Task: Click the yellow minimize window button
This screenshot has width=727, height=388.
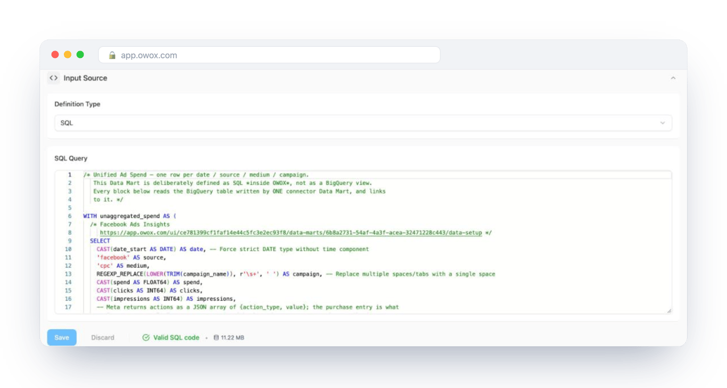Action: pos(68,54)
